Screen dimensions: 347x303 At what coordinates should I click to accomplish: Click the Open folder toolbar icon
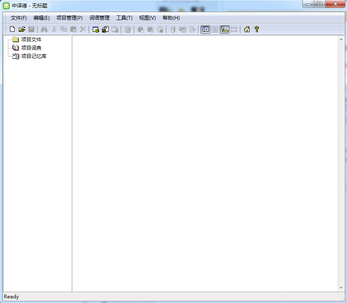(22, 29)
